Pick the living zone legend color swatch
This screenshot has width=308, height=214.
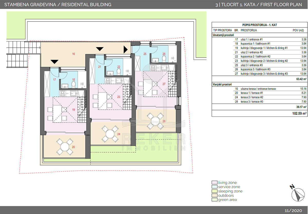[x=215, y=183]
